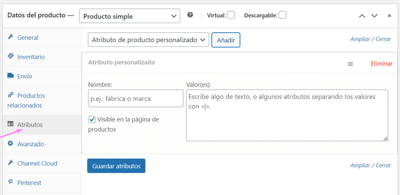The width and height of the screenshot is (400, 195).
Task: Open the Channel Cloud tab
Action: (x=42, y=164)
